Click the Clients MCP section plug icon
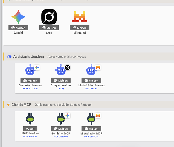This screenshot has height=147, width=174. tap(8, 105)
